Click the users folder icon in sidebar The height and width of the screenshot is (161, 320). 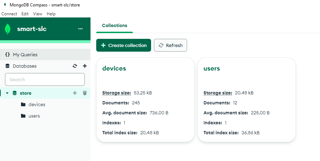(23, 116)
